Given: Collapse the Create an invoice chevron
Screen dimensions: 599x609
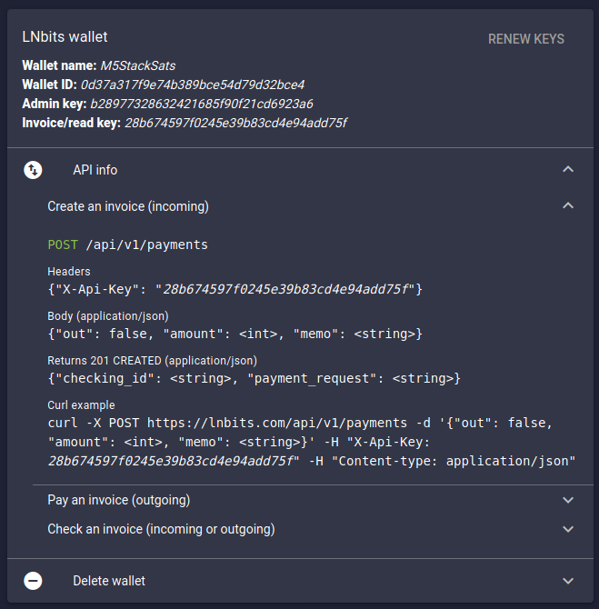Looking at the screenshot, I should tap(568, 206).
